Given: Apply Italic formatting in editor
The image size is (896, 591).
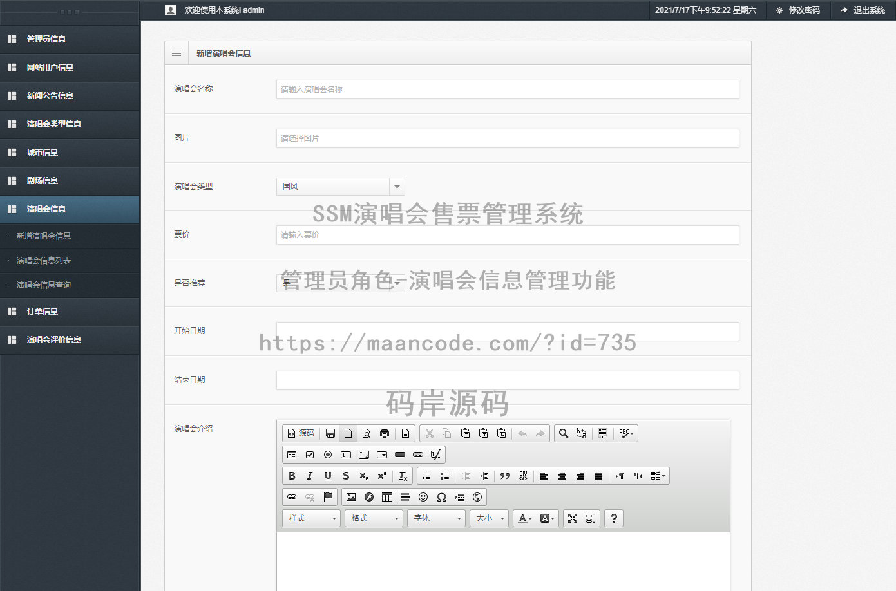Looking at the screenshot, I should click(310, 476).
